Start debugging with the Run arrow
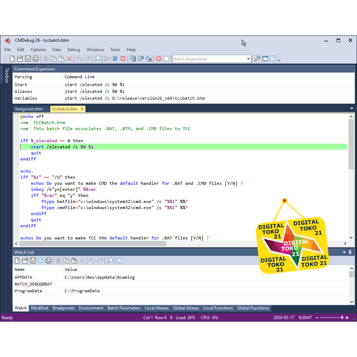Image resolution: width=357 pixels, height=357 pixels. pos(107,59)
